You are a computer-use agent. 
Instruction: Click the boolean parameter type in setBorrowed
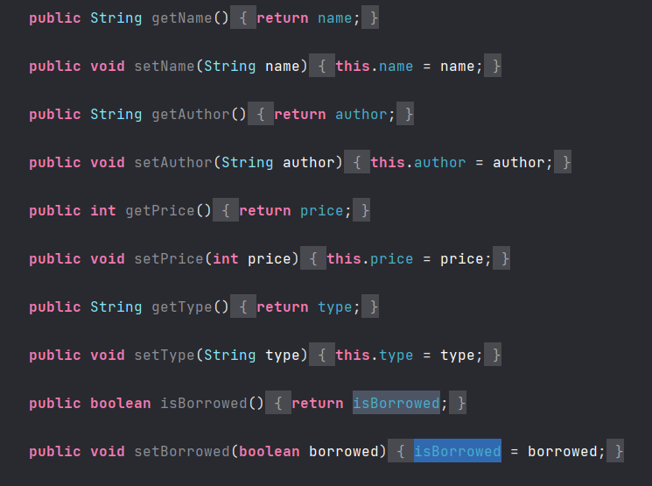pyautogui.click(x=270, y=452)
